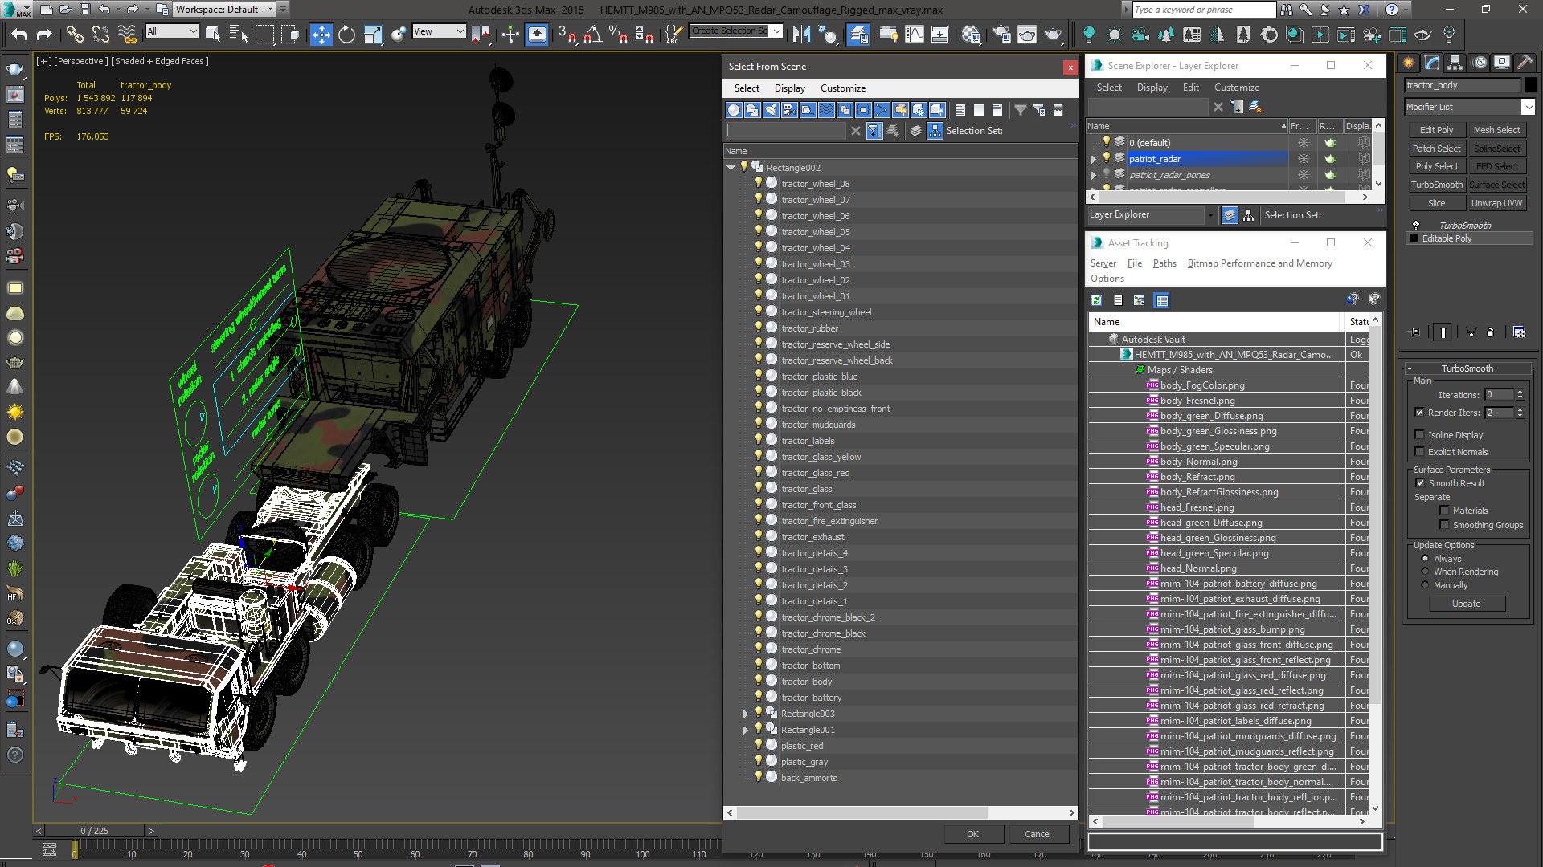
Task: Click Display Cameras filter in Select From Scene
Action: click(789, 110)
